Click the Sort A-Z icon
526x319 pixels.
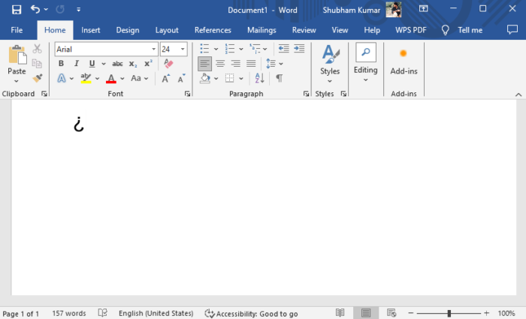point(259,78)
